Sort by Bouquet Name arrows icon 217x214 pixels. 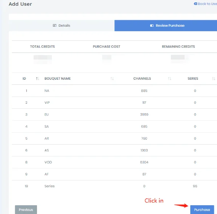(112, 79)
